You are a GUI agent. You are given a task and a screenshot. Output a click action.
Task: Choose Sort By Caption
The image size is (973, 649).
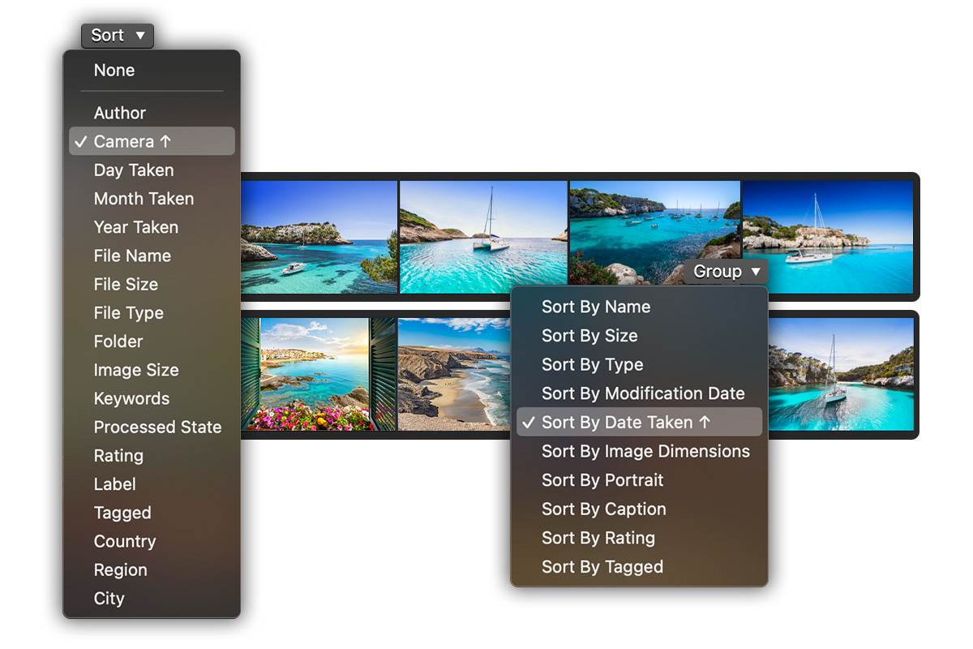click(639, 509)
